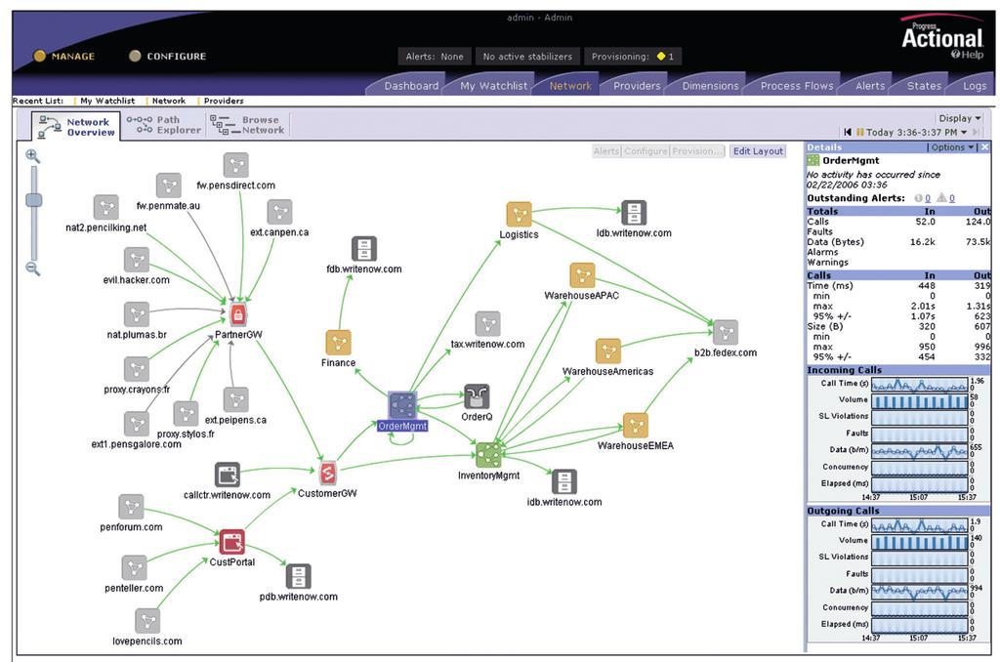Click the zoom out magnifier icon
1000x662 pixels.
tap(33, 269)
